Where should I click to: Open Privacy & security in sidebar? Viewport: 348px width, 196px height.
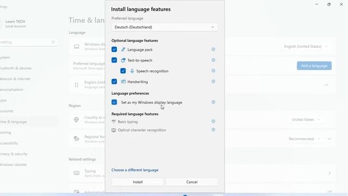coord(14,154)
